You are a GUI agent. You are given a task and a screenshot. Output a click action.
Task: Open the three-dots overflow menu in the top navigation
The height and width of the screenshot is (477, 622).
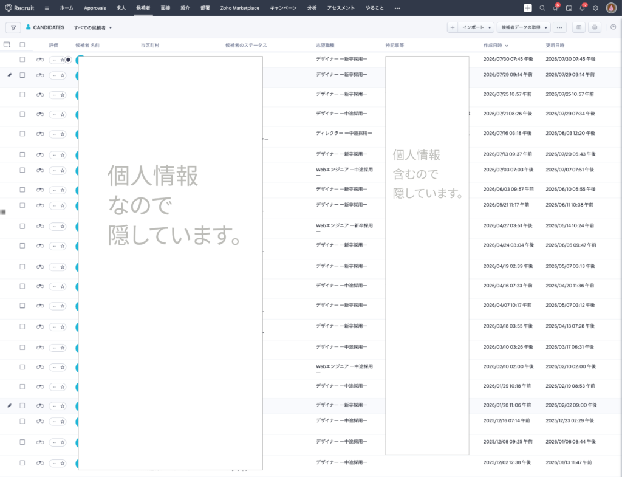click(x=397, y=9)
